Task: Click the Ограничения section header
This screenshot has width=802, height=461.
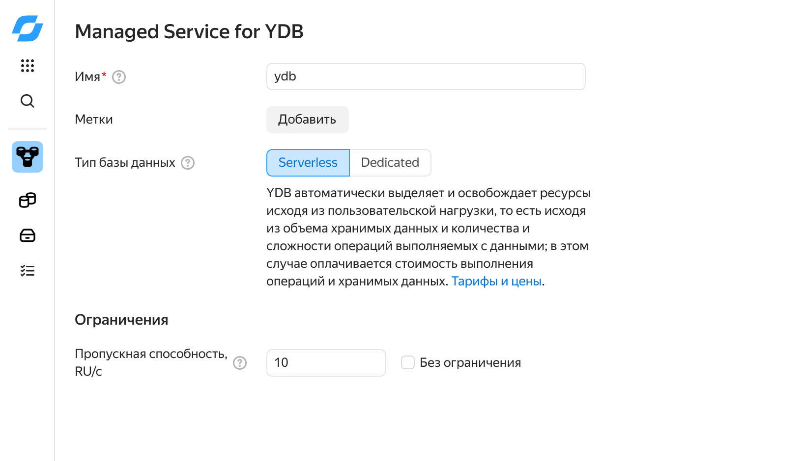Action: (x=121, y=319)
